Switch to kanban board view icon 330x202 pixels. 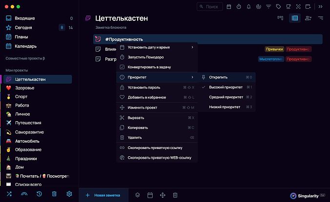[280, 18]
